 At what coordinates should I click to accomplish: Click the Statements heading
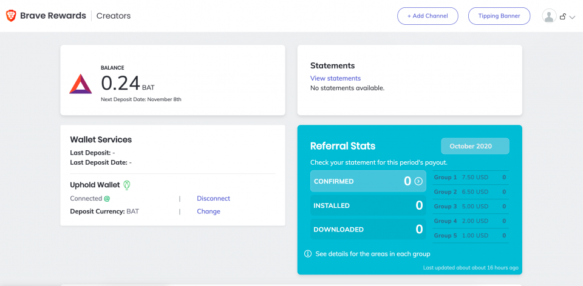point(332,65)
